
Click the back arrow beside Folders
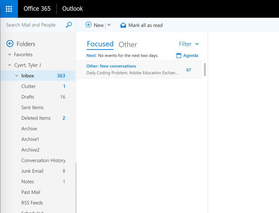[x=10, y=44]
